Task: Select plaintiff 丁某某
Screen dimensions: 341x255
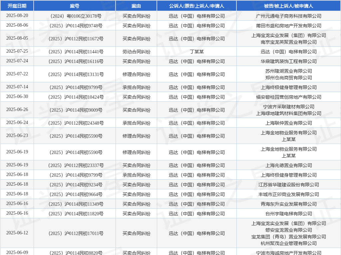Action: [197, 52]
